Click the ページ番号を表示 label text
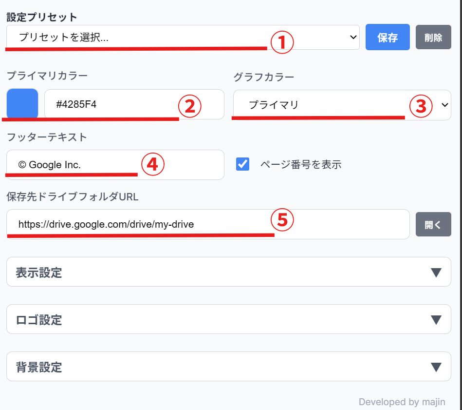Viewport: 462px width, 410px height. coord(301,165)
